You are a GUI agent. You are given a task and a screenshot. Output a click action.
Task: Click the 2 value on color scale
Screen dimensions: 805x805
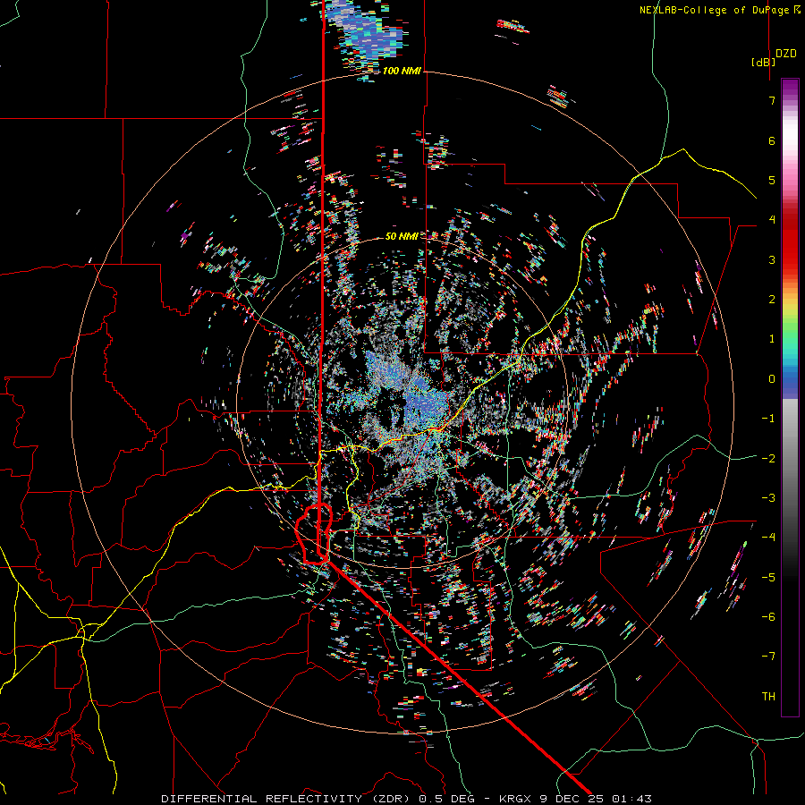(x=772, y=300)
